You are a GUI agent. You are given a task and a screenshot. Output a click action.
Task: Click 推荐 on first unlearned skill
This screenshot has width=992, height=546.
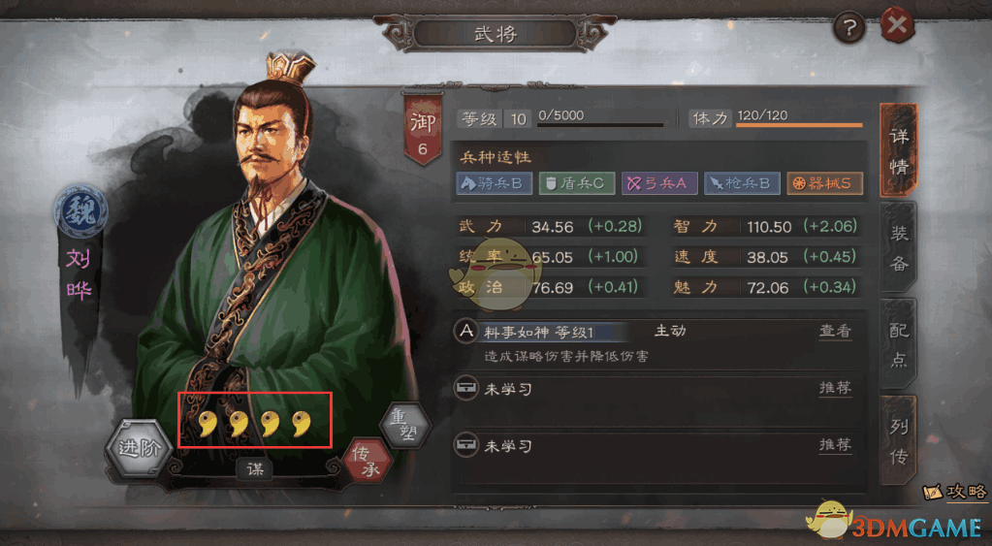pyautogui.click(x=835, y=388)
